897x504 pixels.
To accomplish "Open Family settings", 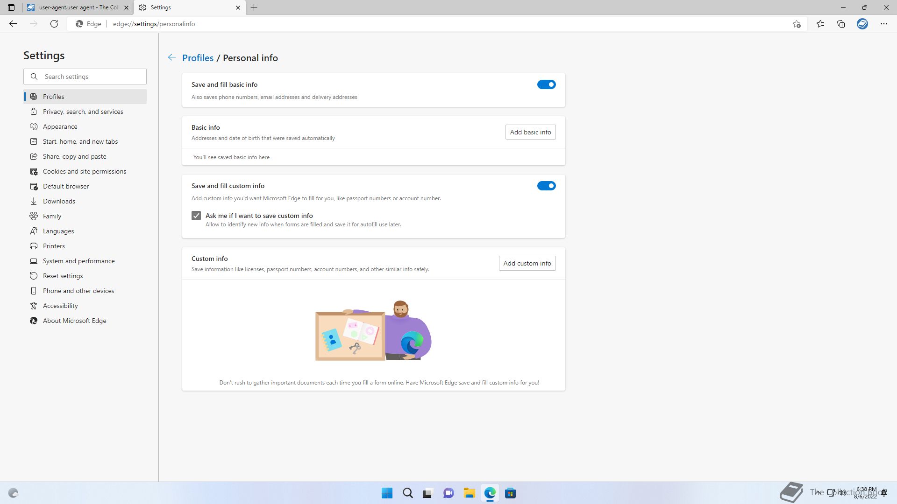I will coord(85,216).
